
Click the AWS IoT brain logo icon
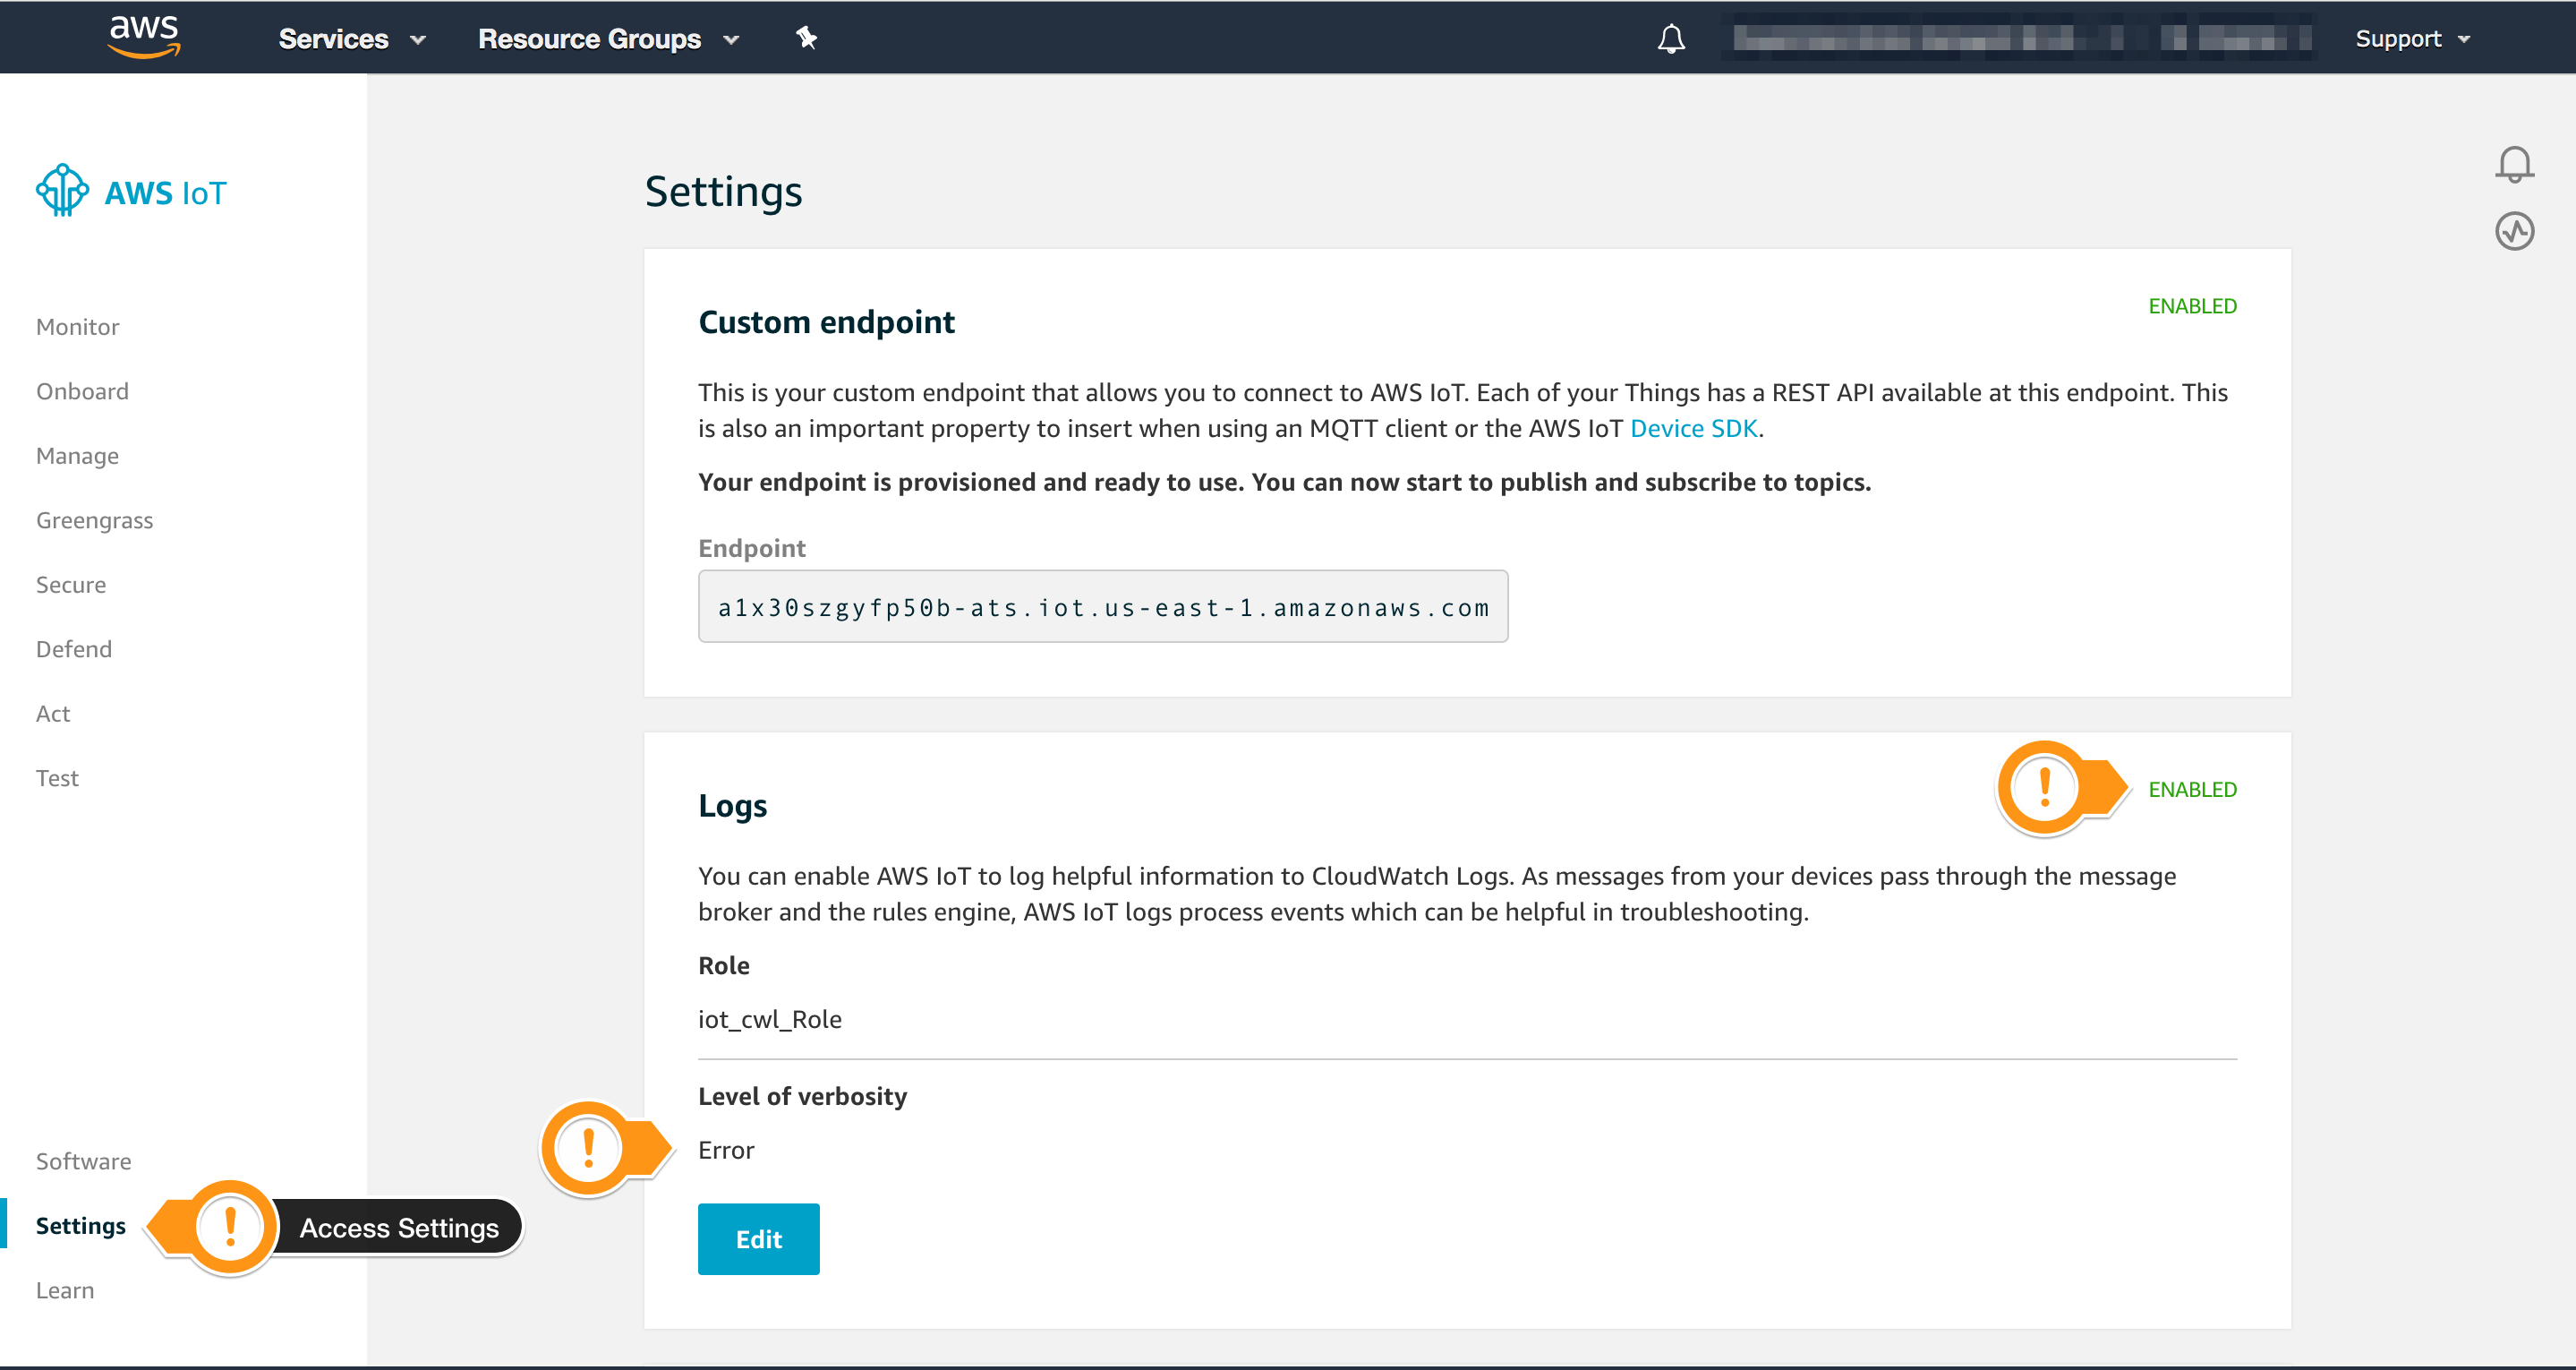tap(62, 190)
